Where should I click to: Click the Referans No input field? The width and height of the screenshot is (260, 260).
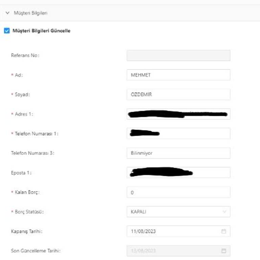point(178,56)
